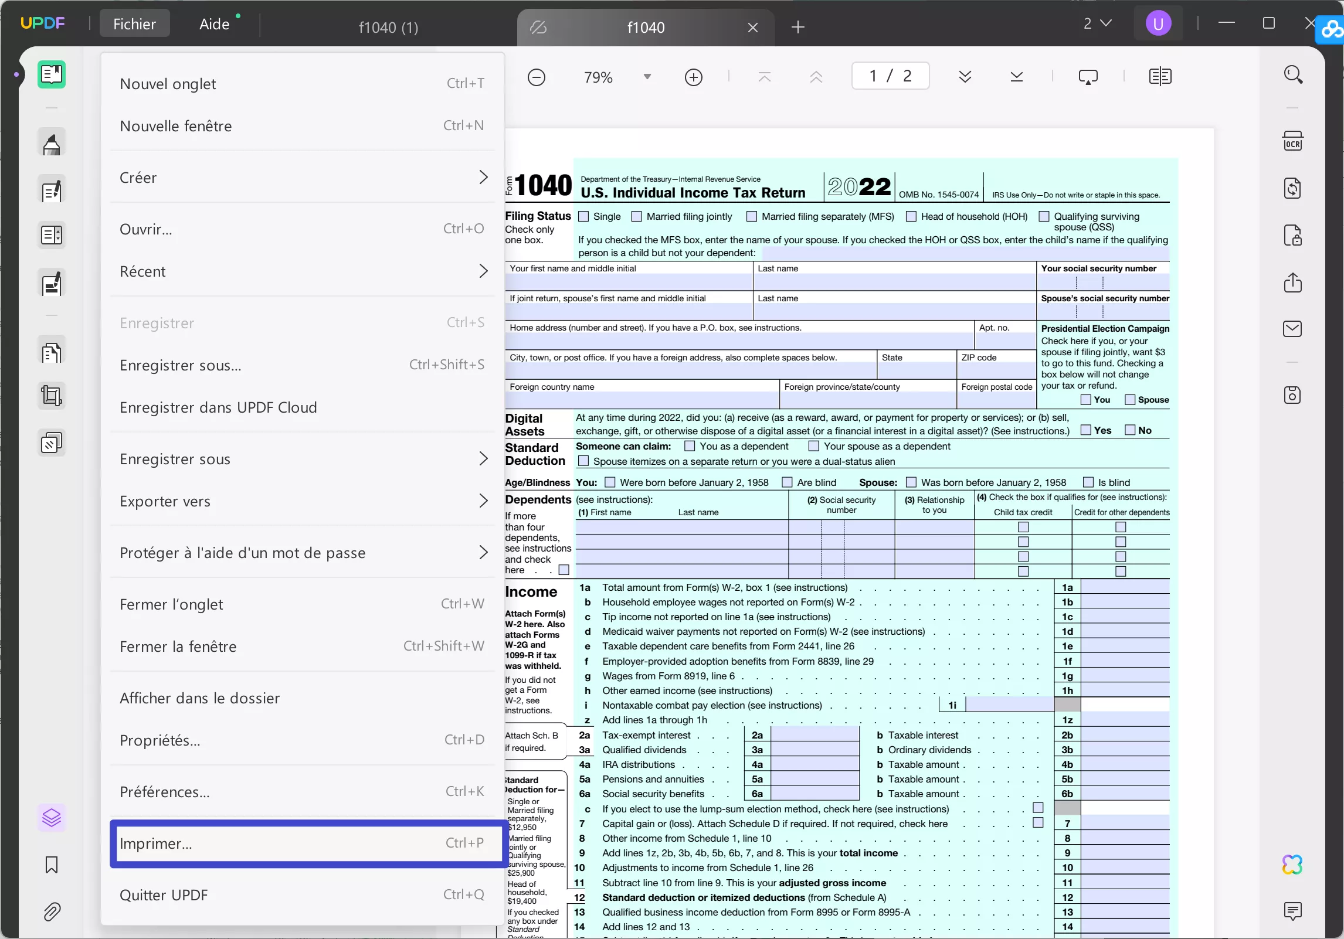Click the page number field showing 1 / 2
1344x939 pixels.
point(890,76)
